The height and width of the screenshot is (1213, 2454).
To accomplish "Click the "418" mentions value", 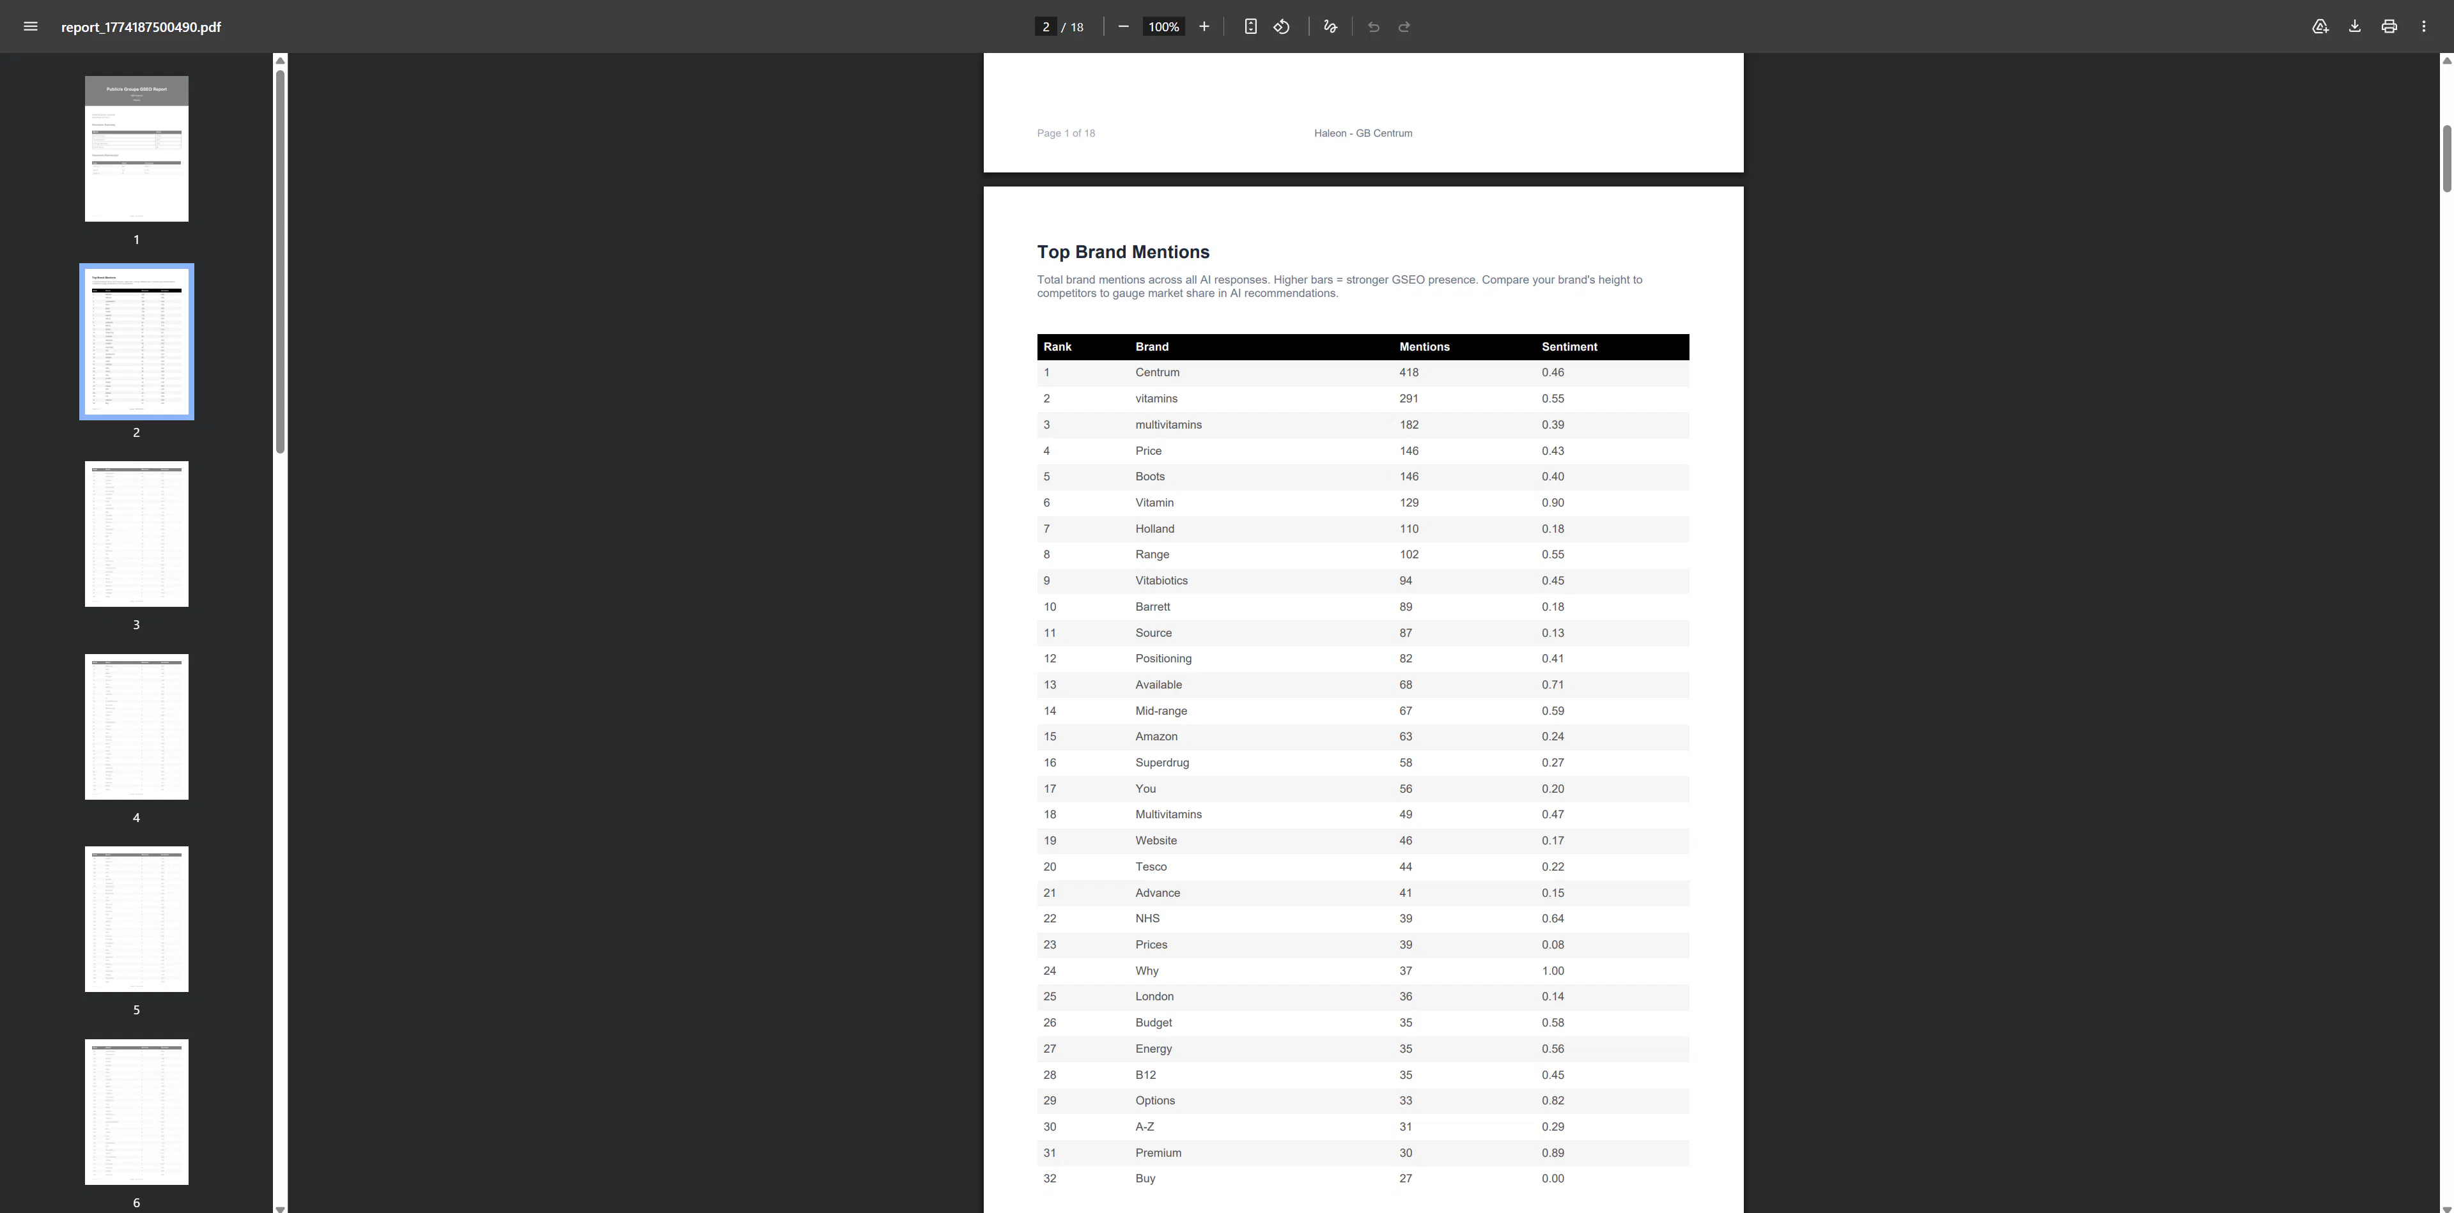I will (1409, 373).
